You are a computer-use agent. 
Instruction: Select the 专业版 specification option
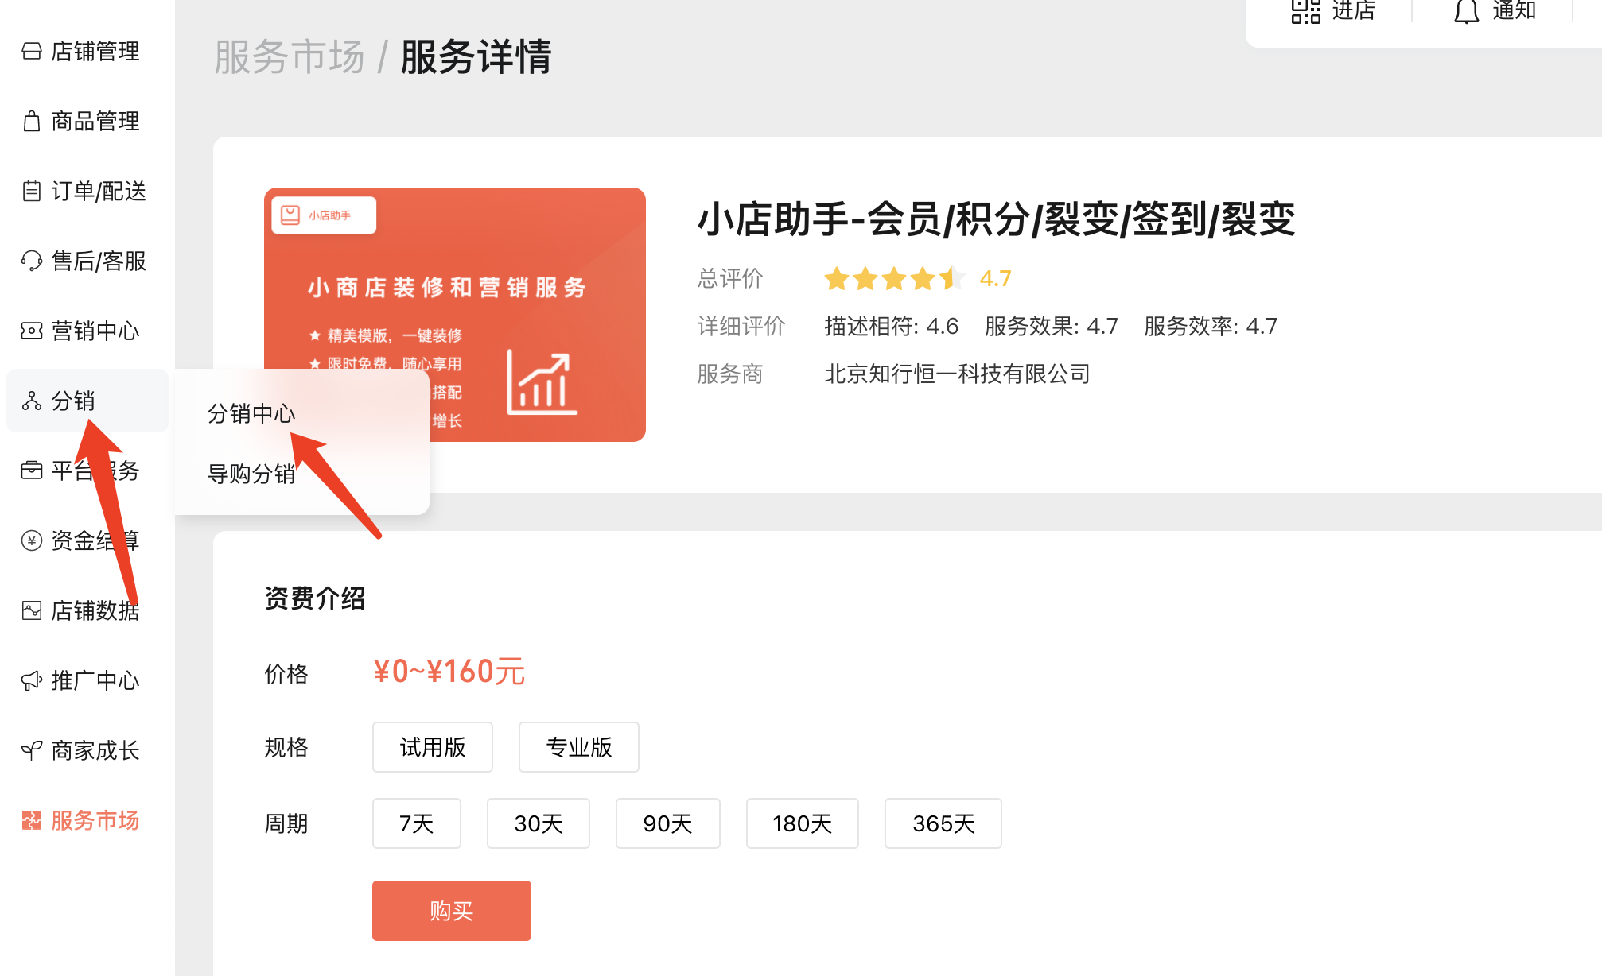[578, 747]
